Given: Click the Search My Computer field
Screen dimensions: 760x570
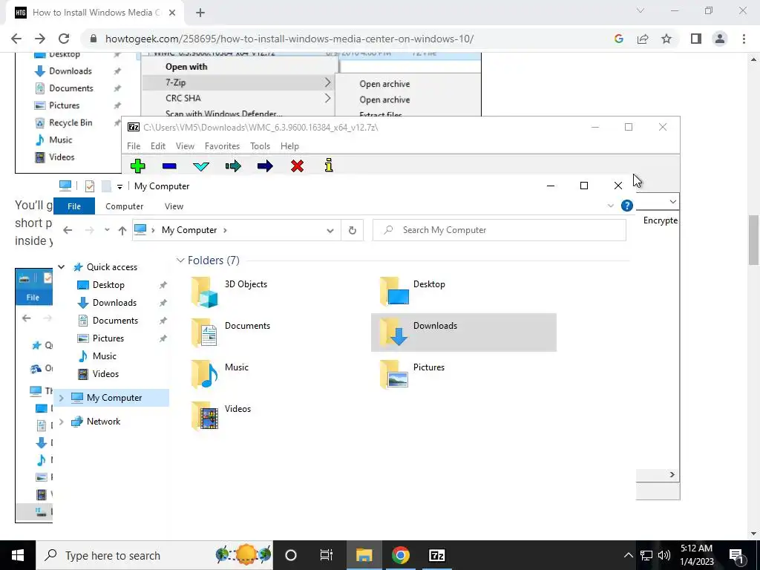Looking at the screenshot, I should point(499,230).
